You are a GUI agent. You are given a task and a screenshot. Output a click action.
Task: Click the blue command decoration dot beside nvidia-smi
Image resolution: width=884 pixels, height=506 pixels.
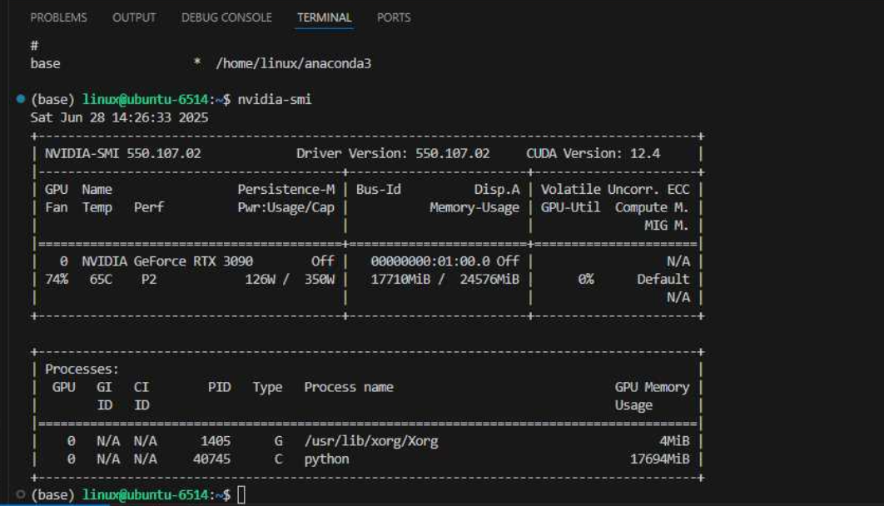click(20, 100)
